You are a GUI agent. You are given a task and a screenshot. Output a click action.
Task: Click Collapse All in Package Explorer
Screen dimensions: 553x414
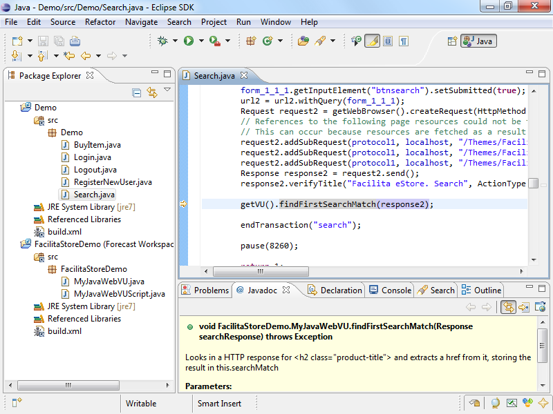click(136, 93)
